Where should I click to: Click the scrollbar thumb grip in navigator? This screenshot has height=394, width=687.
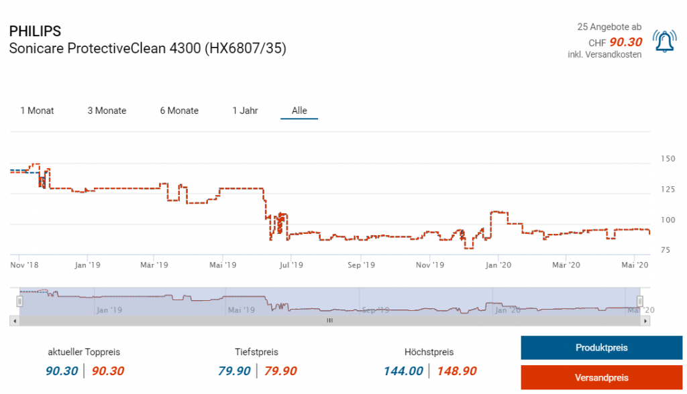coord(329,321)
